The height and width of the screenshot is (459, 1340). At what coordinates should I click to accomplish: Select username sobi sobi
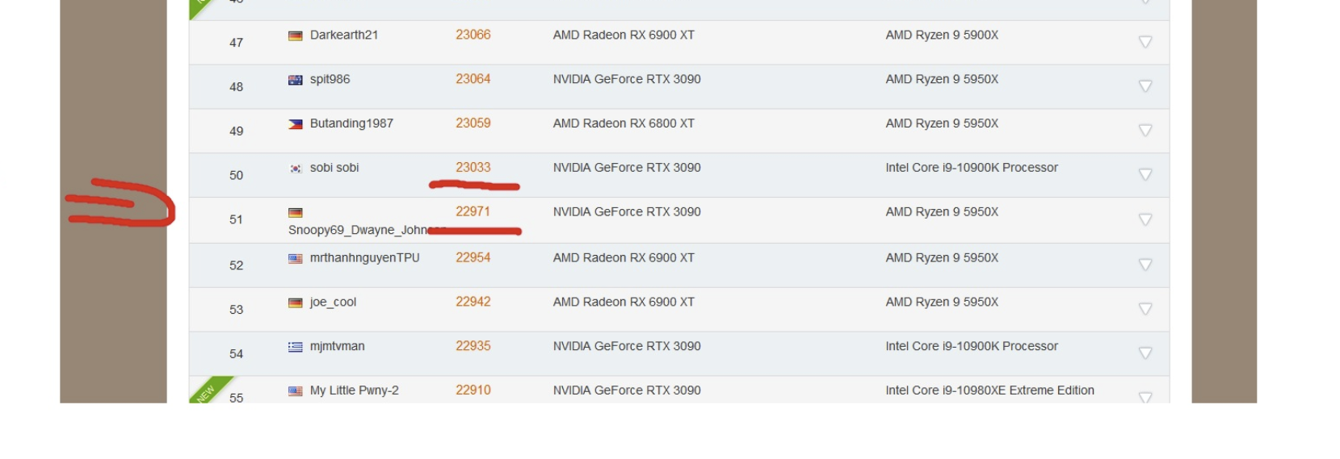(x=334, y=168)
